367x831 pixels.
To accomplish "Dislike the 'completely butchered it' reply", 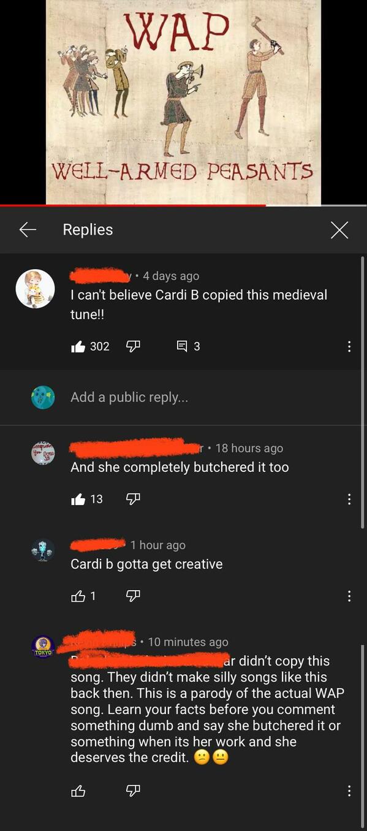I will pos(133,499).
